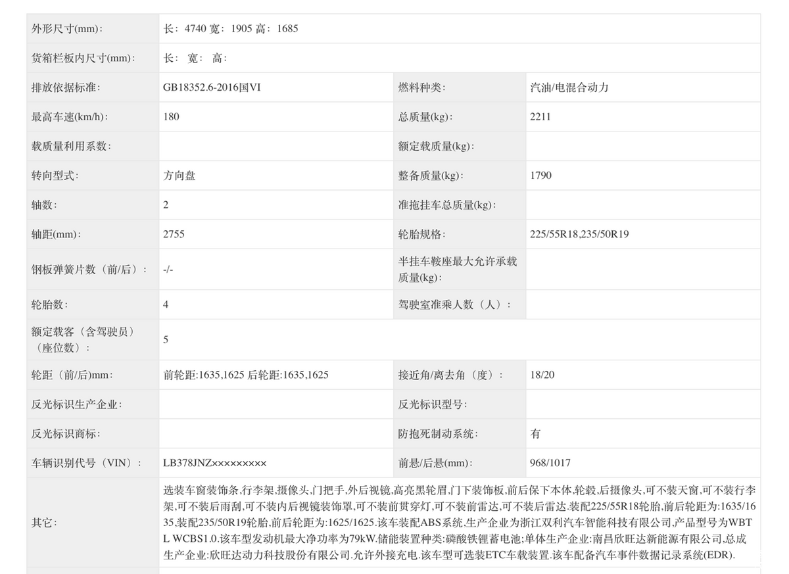
Task: Select curb weight value 1790
Action: [540, 176]
